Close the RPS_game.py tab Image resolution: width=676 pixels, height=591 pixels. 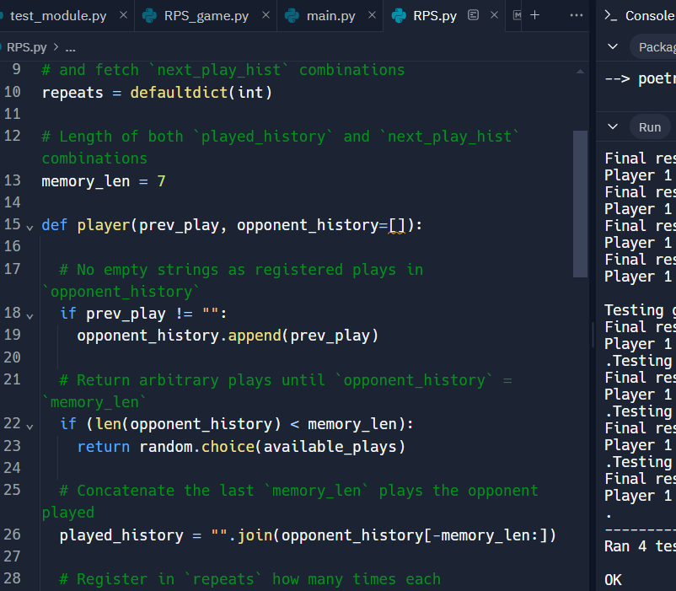point(266,15)
